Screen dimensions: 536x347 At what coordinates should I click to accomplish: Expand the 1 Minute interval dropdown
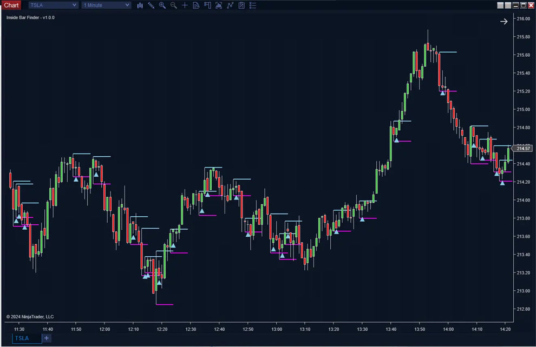[106, 5]
